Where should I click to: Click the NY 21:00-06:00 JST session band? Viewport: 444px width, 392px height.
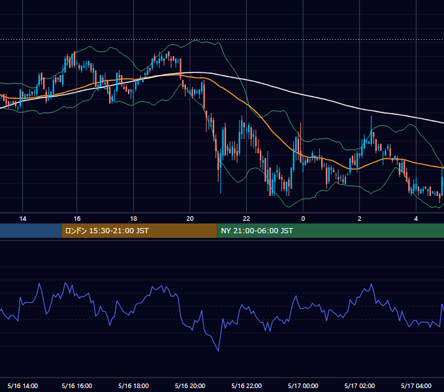[330, 231]
